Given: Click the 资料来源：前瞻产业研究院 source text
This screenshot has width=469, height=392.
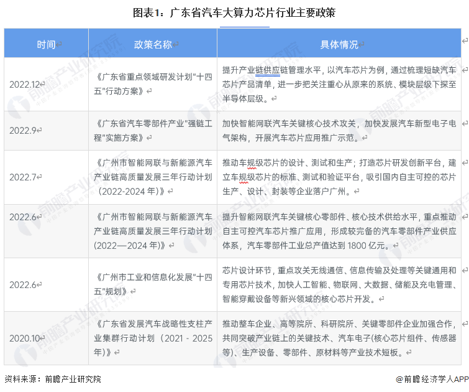Looking at the screenshot, I should 53,378.
